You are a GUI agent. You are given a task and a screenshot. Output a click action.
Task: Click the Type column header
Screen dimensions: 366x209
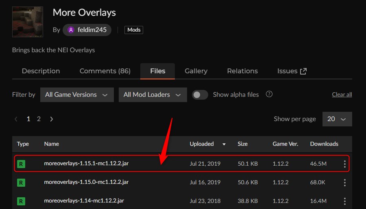tap(23, 144)
